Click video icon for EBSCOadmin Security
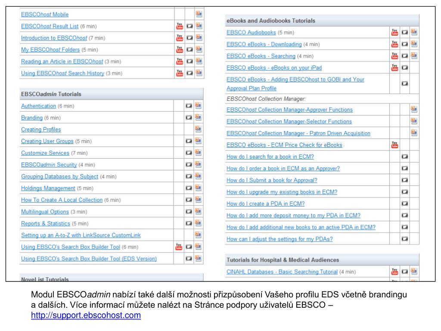The image size is (441, 331). pos(189,164)
